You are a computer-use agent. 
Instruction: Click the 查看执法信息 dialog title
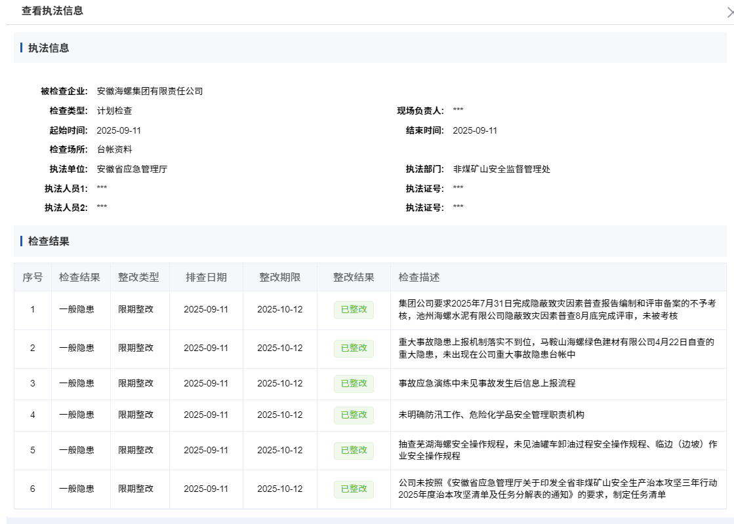pyautogui.click(x=52, y=10)
